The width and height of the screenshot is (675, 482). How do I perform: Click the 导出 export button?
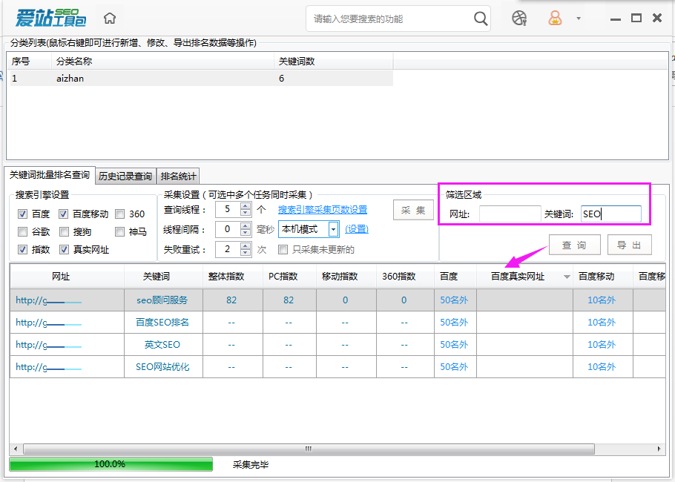(x=629, y=245)
